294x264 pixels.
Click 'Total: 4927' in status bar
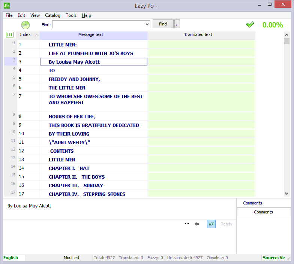[x=104, y=258]
